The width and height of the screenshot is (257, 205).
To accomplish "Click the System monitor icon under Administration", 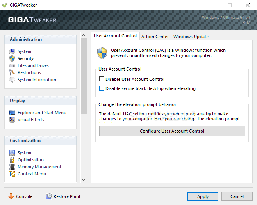I will [12, 51].
